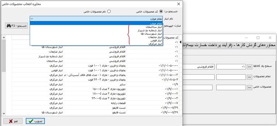277x126 pixels.
Task: Click the scroll down arrow of the grid
Action: tap(4, 114)
